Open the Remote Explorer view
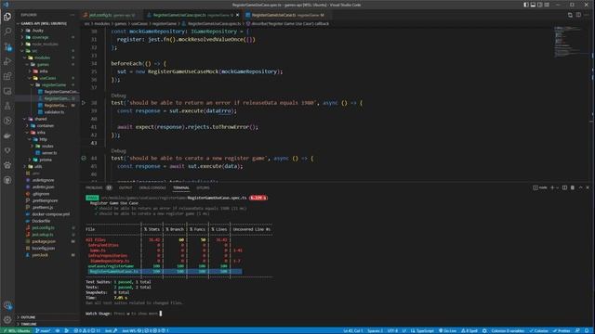595x334 pixels. (7, 91)
